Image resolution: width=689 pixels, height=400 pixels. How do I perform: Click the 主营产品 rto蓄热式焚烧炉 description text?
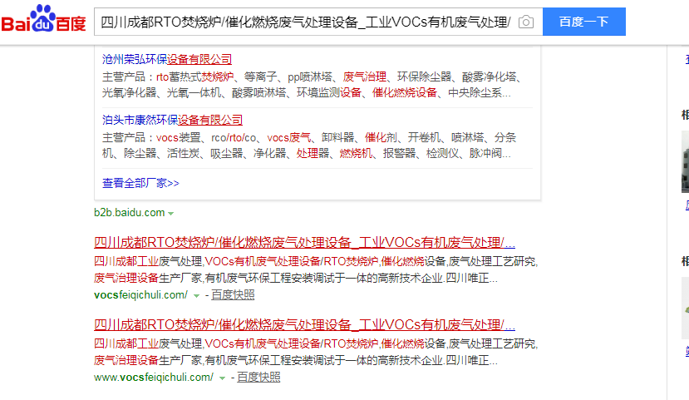click(312, 85)
